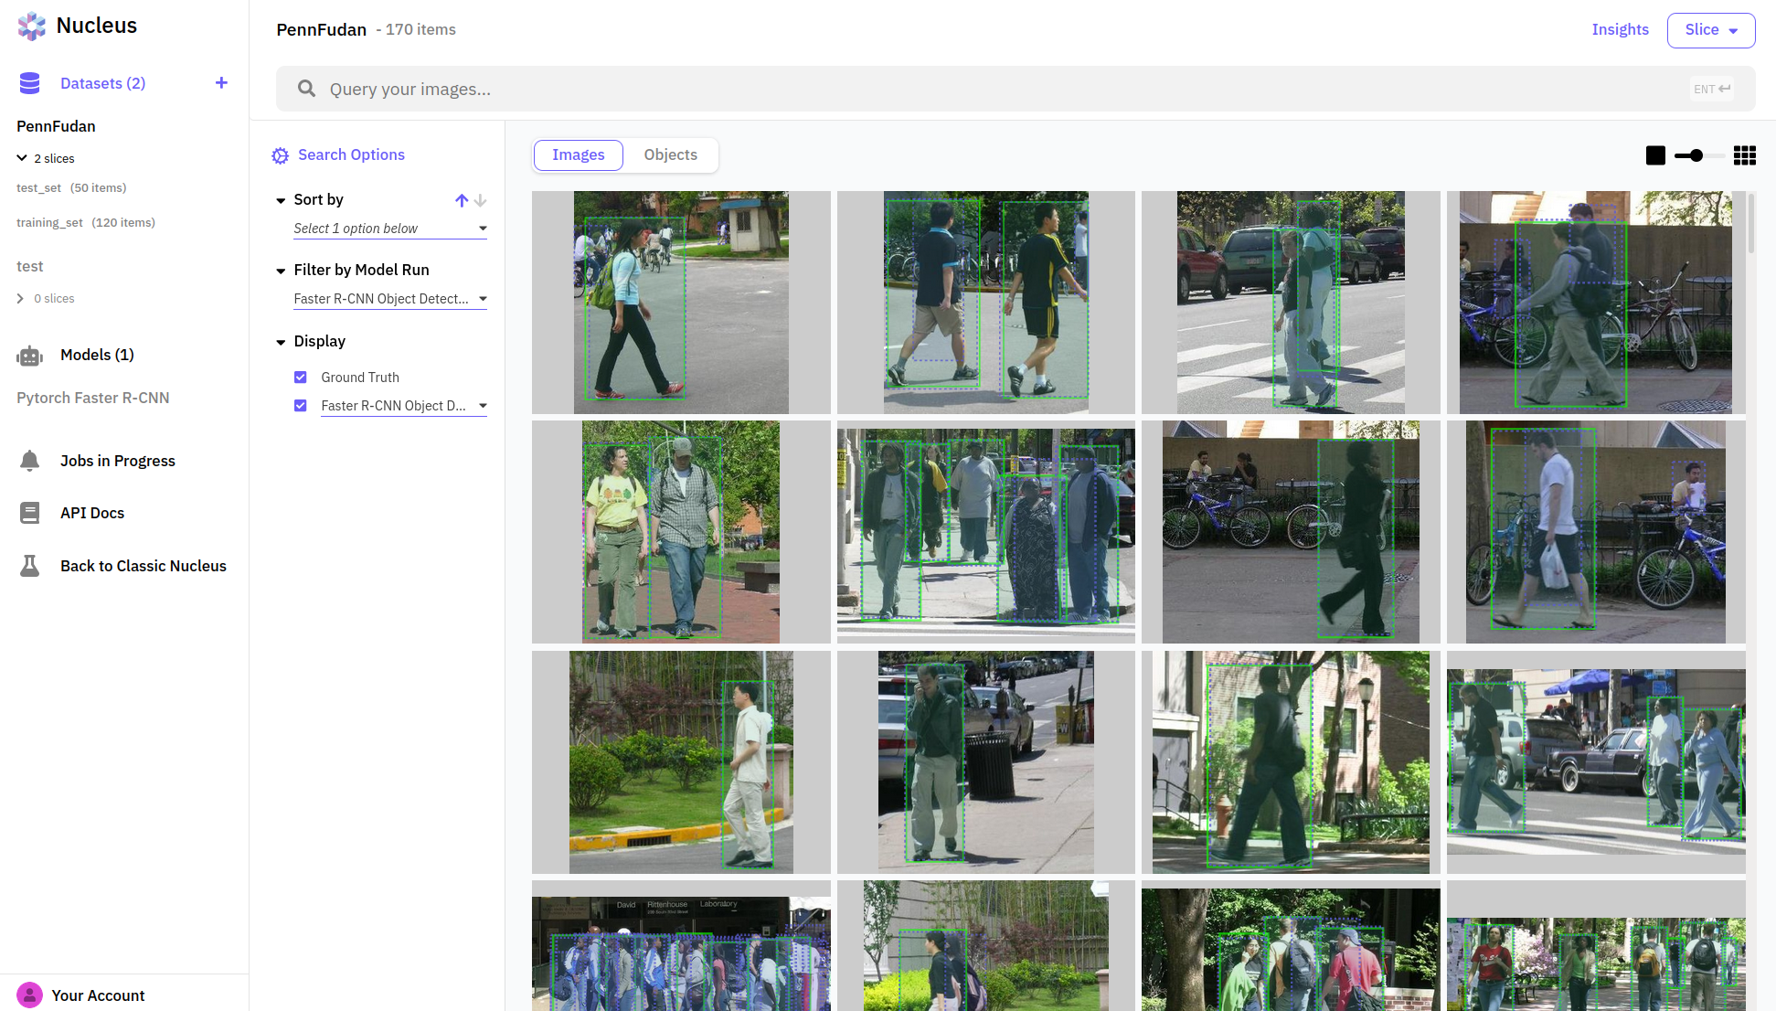Select the Pytorch Faster R-CNN model

[92, 398]
